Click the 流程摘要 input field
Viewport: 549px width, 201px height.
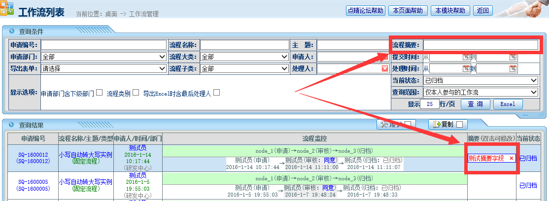tap(480, 45)
